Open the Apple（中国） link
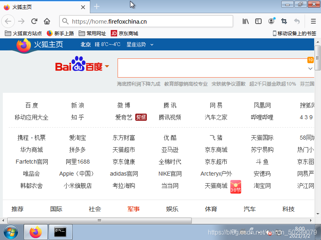321x240 pixels. point(77,174)
